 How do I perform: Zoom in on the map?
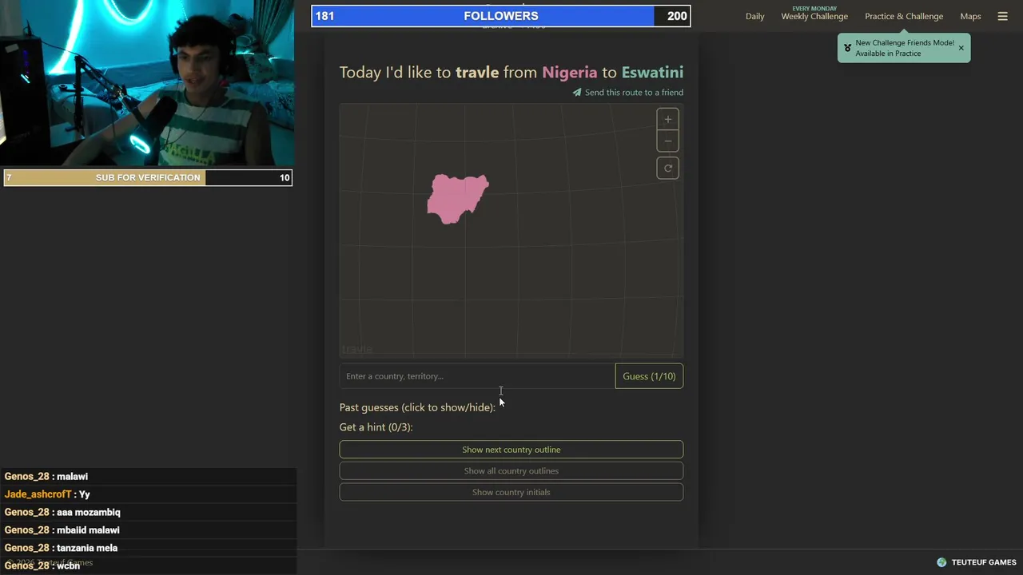tap(668, 120)
